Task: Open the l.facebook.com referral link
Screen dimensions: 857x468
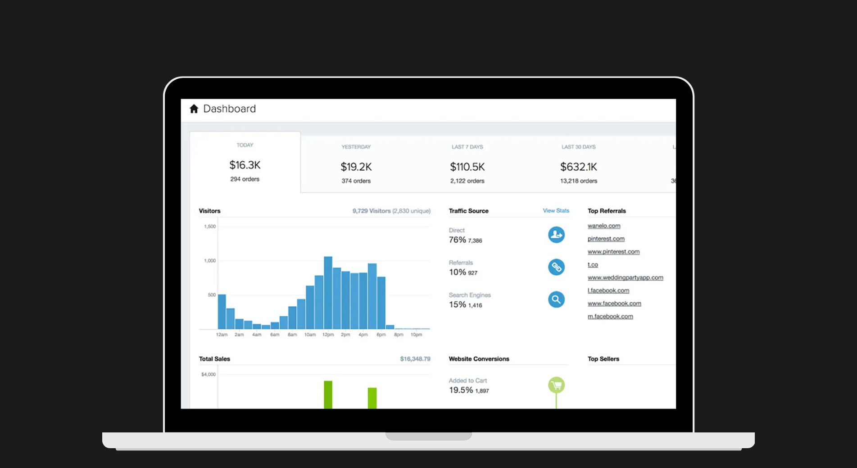Action: [x=608, y=291]
